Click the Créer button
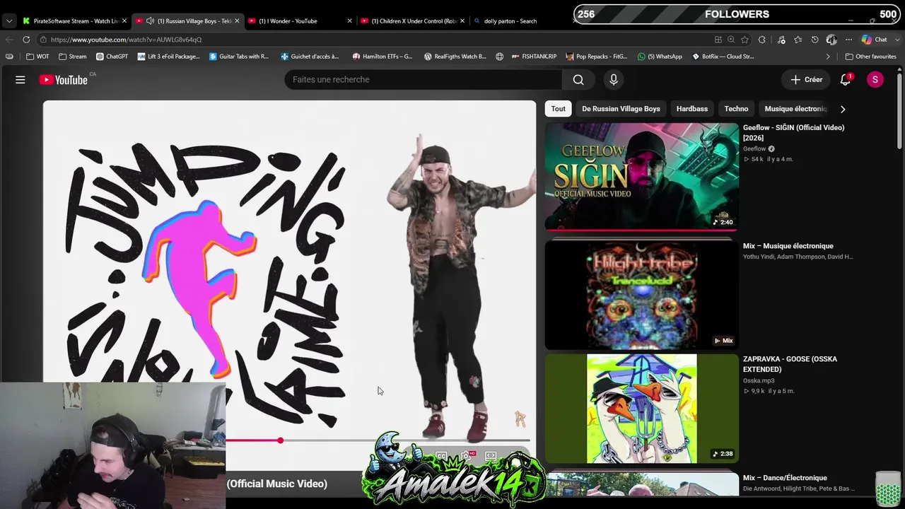 click(x=806, y=80)
